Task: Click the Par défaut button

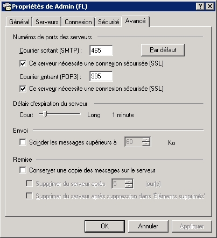Action: (163, 50)
